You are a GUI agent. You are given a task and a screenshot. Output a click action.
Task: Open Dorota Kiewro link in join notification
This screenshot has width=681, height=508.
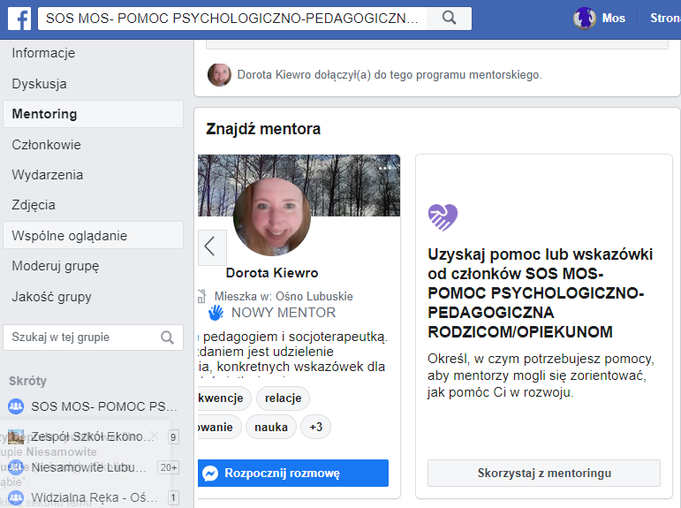(274, 75)
